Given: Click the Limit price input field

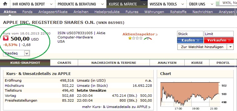Looking at the screenshot, I should (219, 34).
